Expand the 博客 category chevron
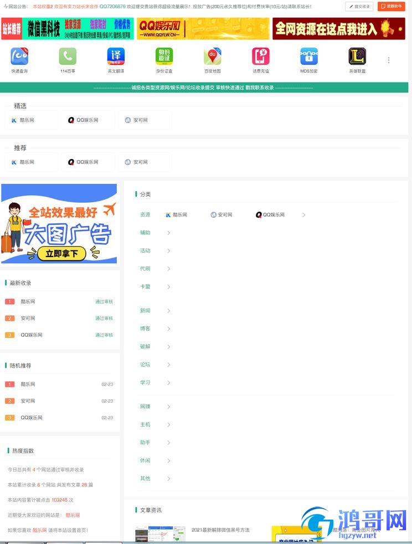The height and width of the screenshot is (544, 412). (x=168, y=329)
